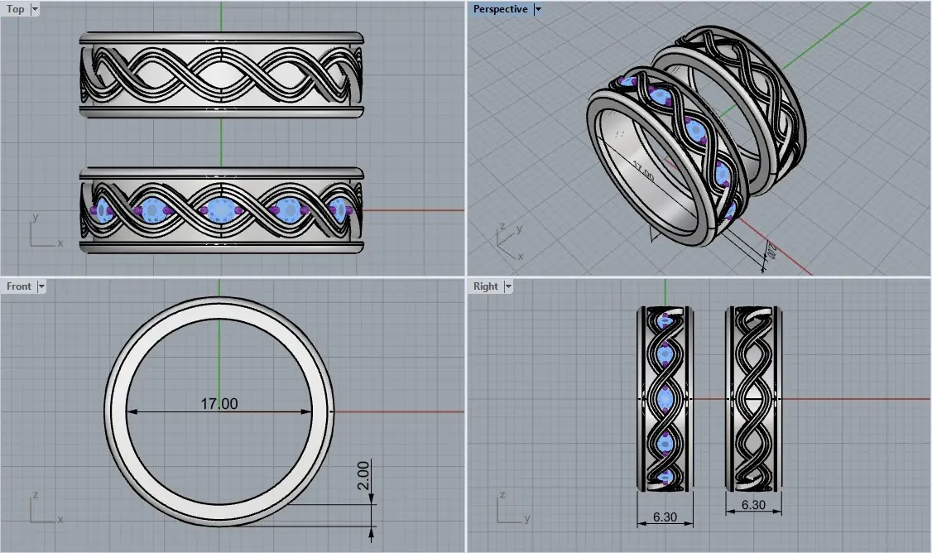The image size is (932, 553).
Task: Click the 2.00 thickness dimension text
Action: pos(363,475)
